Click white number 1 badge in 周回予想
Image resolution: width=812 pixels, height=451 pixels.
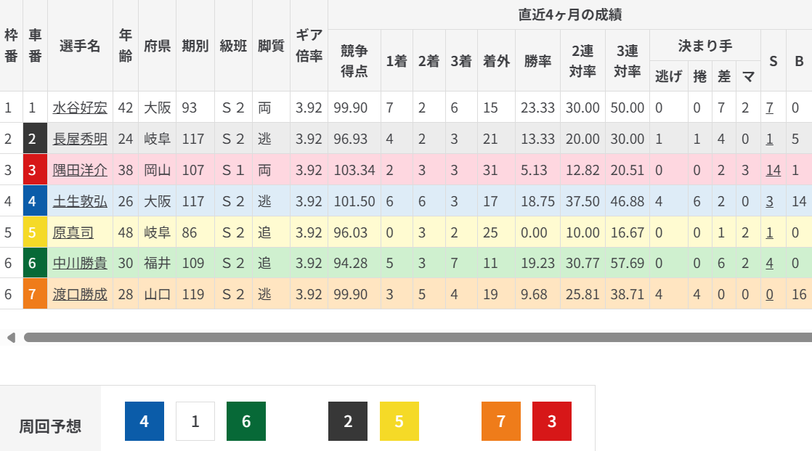(x=195, y=421)
